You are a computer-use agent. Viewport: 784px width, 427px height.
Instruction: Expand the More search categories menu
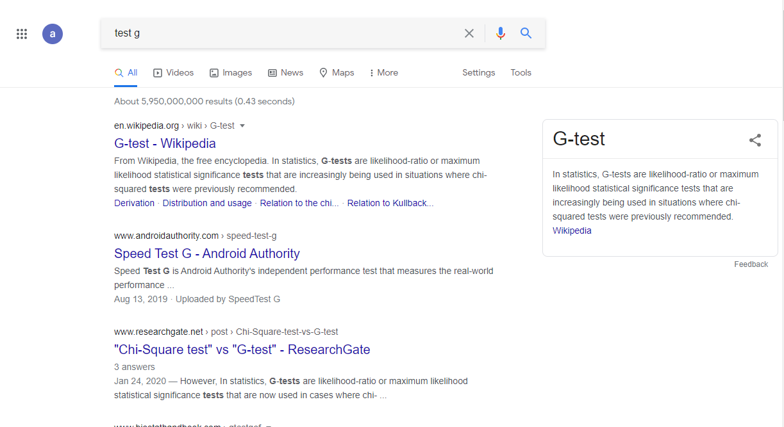384,73
